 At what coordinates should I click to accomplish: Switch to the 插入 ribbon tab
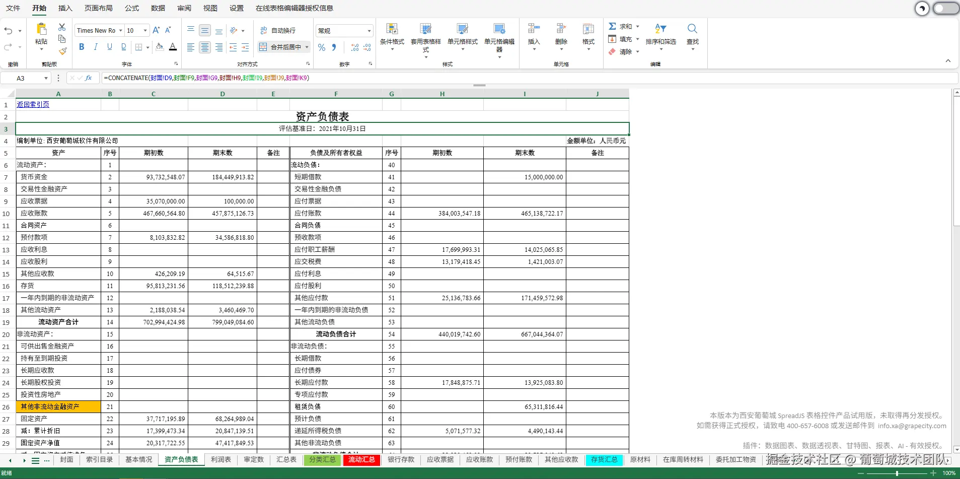[65, 8]
